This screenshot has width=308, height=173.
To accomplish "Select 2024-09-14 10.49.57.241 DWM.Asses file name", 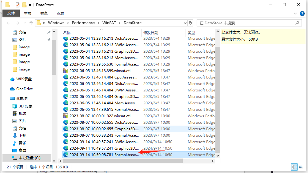I will coord(104,142).
